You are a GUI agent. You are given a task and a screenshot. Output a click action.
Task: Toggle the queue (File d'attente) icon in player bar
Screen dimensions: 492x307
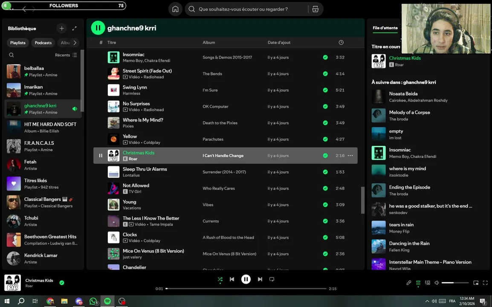pos(418,283)
